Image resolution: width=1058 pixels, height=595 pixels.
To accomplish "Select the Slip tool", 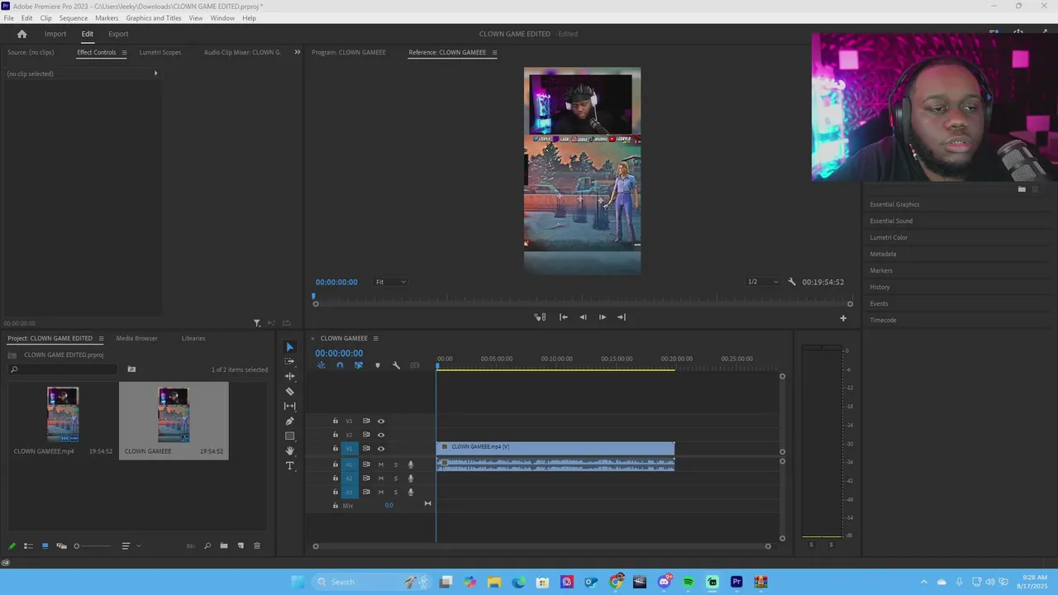I will [289, 406].
